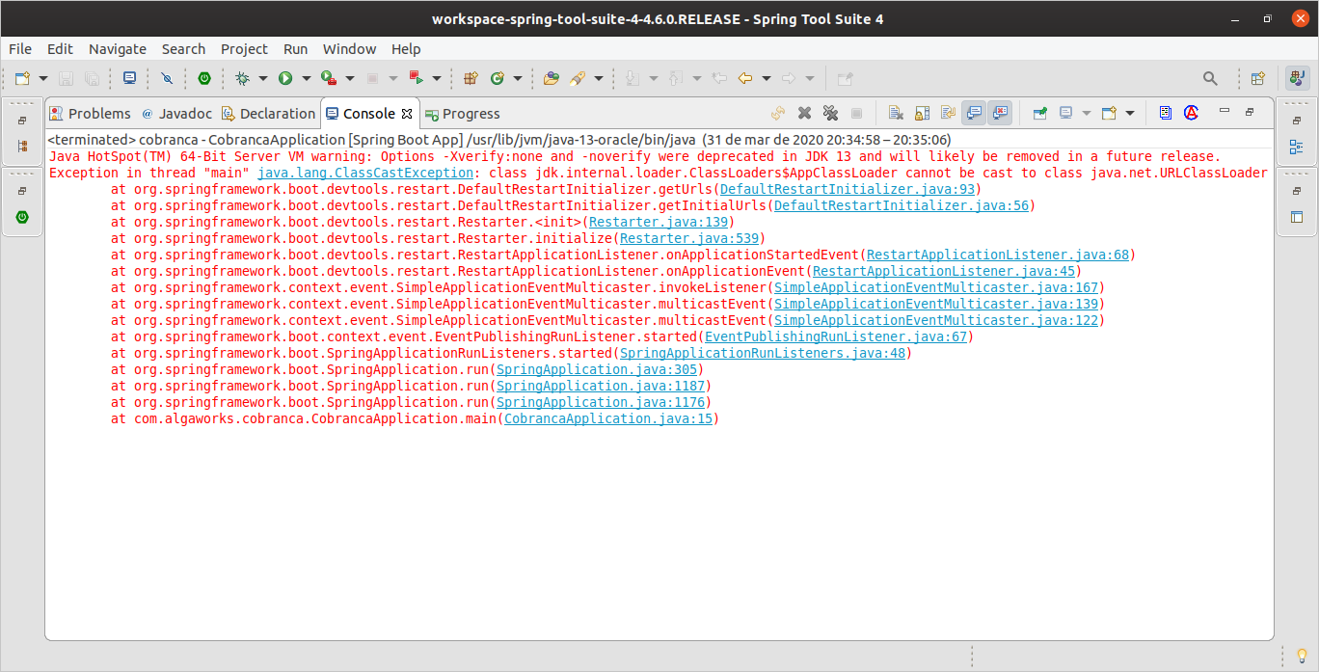Click the Pin Console icon
1319x672 pixels.
click(1040, 113)
